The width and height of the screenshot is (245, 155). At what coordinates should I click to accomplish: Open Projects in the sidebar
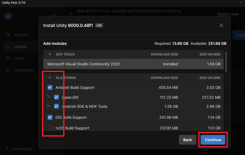(x=21, y=35)
